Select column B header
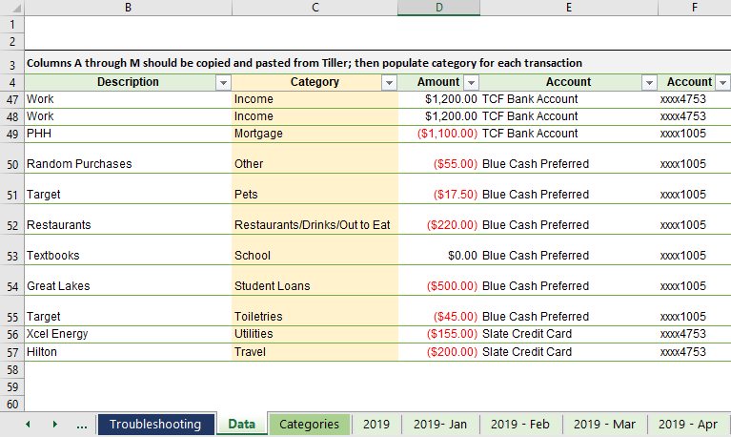 [129, 8]
